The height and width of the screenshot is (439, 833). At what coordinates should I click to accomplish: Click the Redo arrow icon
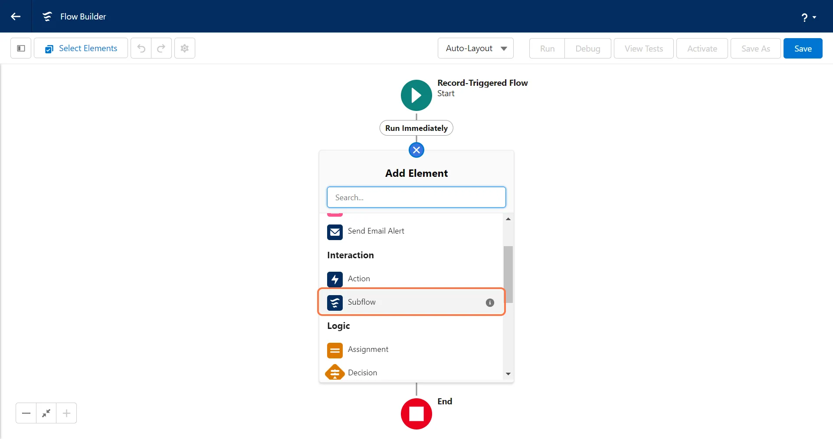coord(161,48)
